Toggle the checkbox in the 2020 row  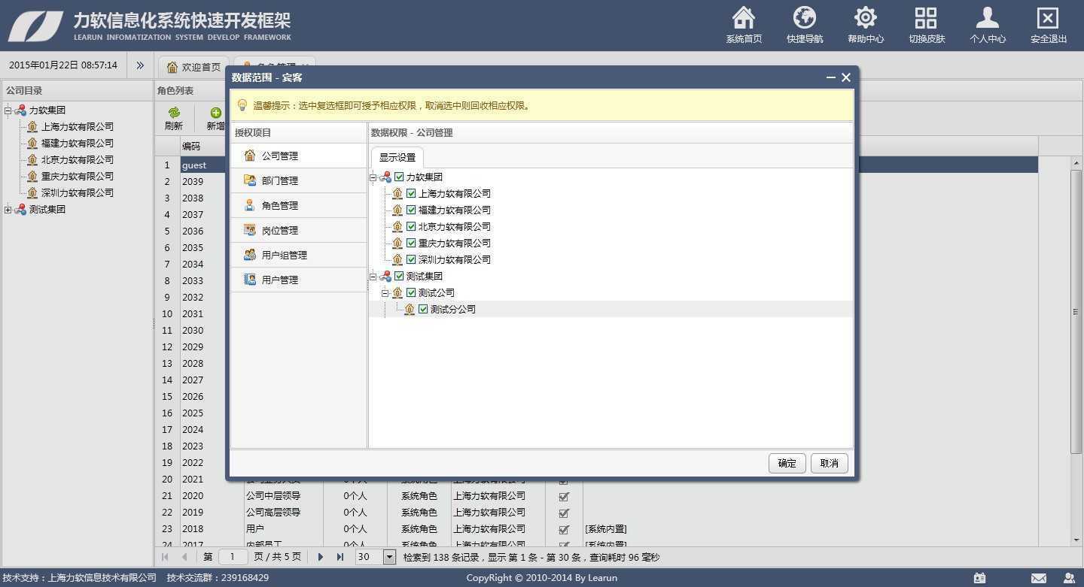(x=564, y=496)
